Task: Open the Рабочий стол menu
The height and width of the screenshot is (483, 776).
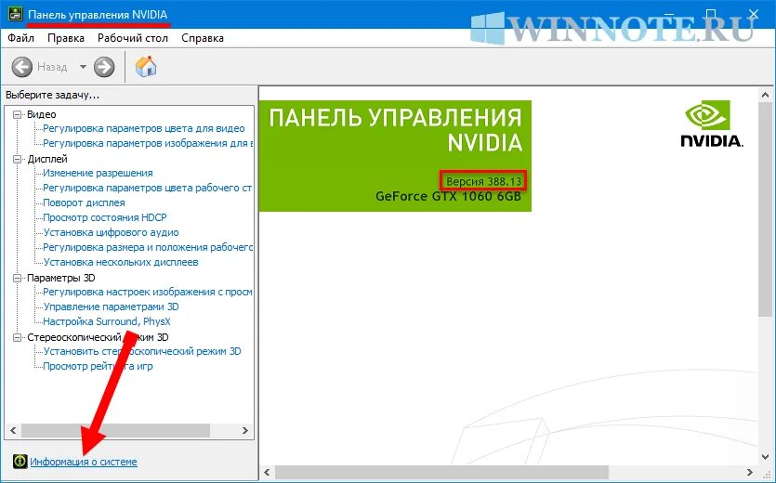Action: click(133, 38)
